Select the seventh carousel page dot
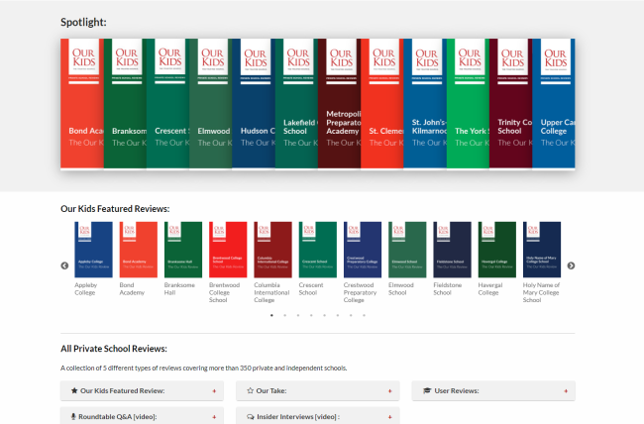644x424 pixels. 351,316
